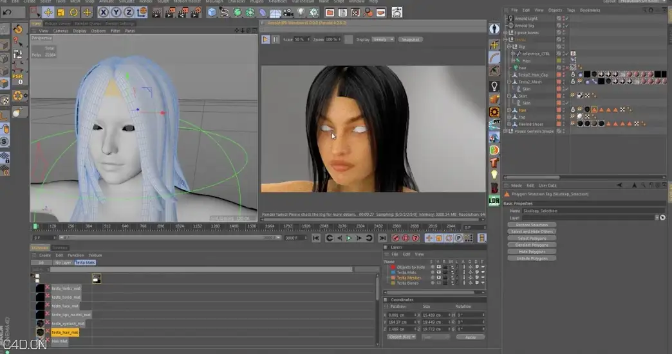
Task: Click the Snapshot button
Action: [x=410, y=39]
